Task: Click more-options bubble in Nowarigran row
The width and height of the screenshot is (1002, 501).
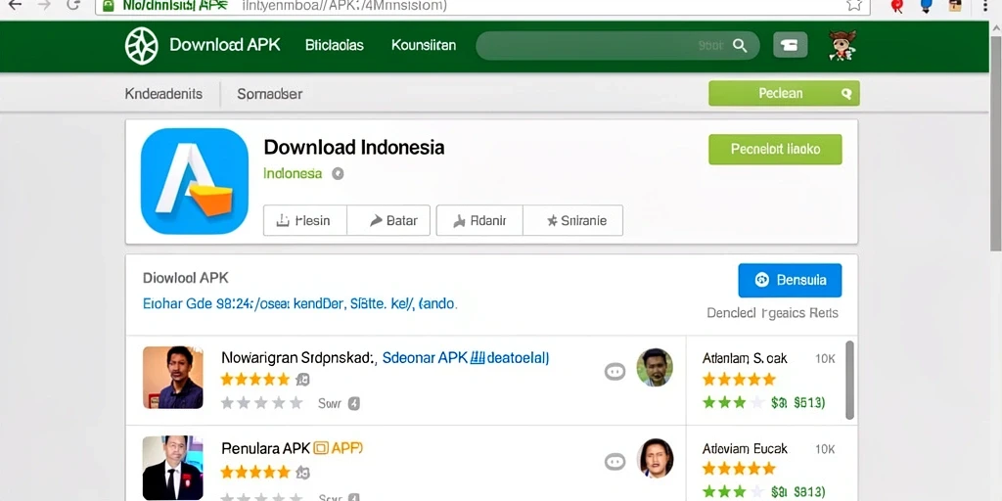Action: [615, 371]
